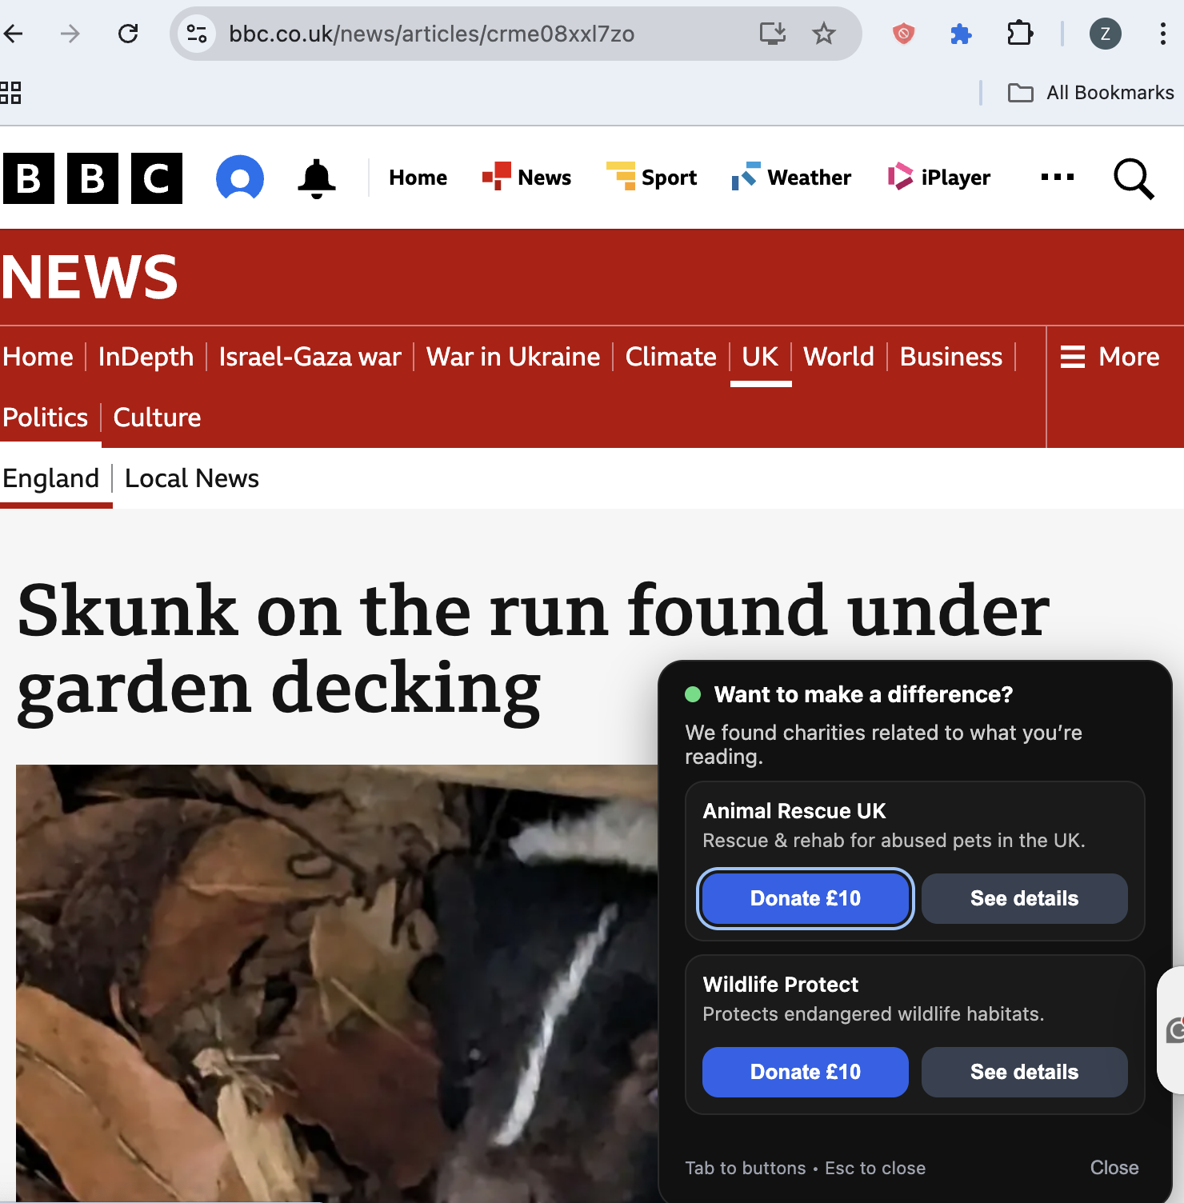This screenshot has width=1184, height=1203.
Task: Open the three-dot BBC more menu
Action: [x=1057, y=178]
